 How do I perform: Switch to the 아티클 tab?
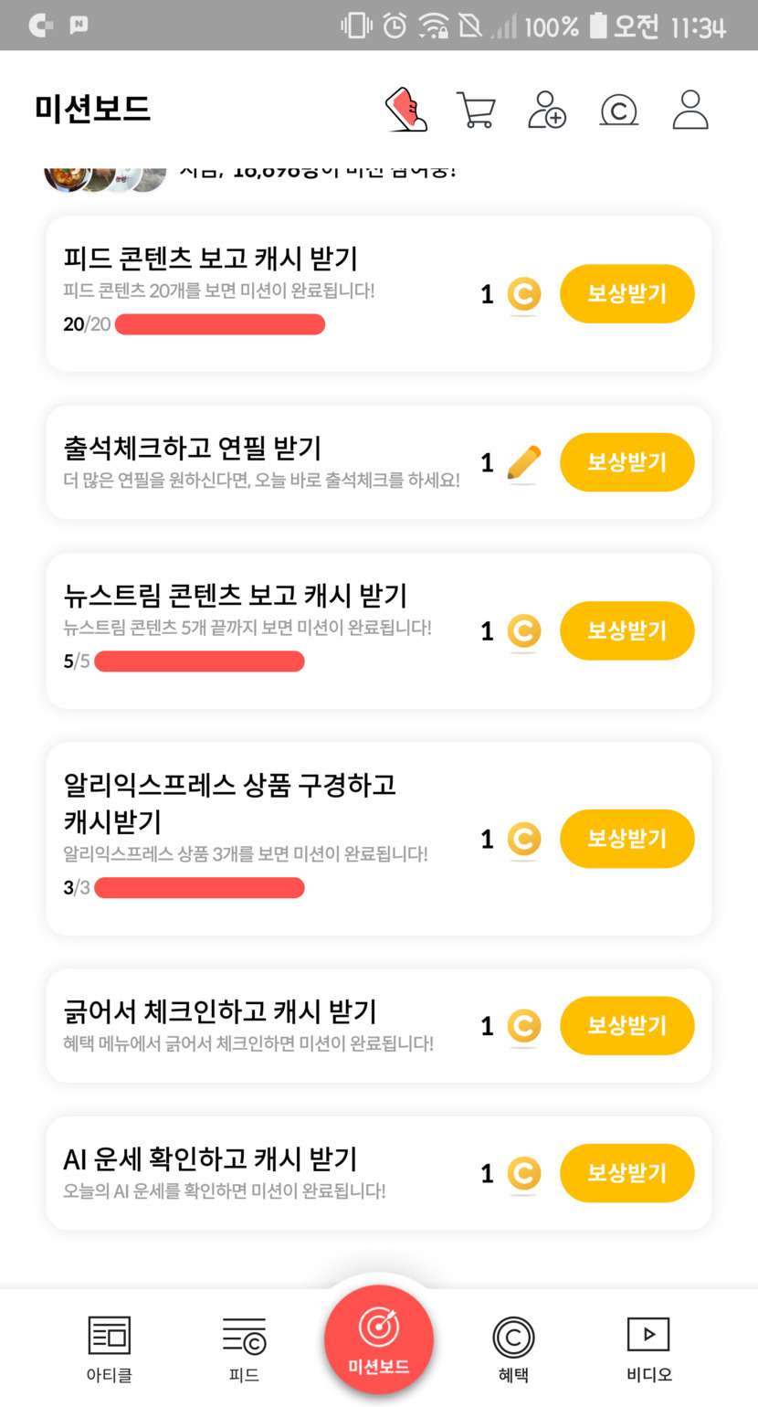click(x=110, y=1349)
